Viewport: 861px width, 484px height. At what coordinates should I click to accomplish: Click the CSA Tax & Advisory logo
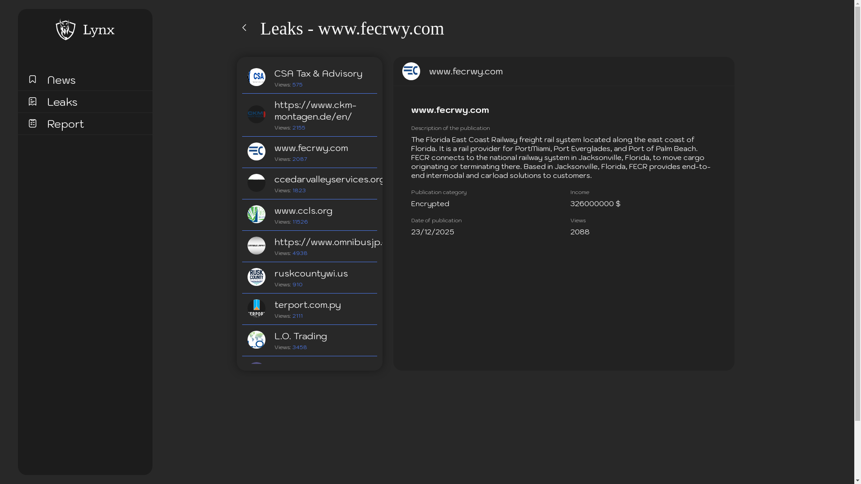coord(257,77)
